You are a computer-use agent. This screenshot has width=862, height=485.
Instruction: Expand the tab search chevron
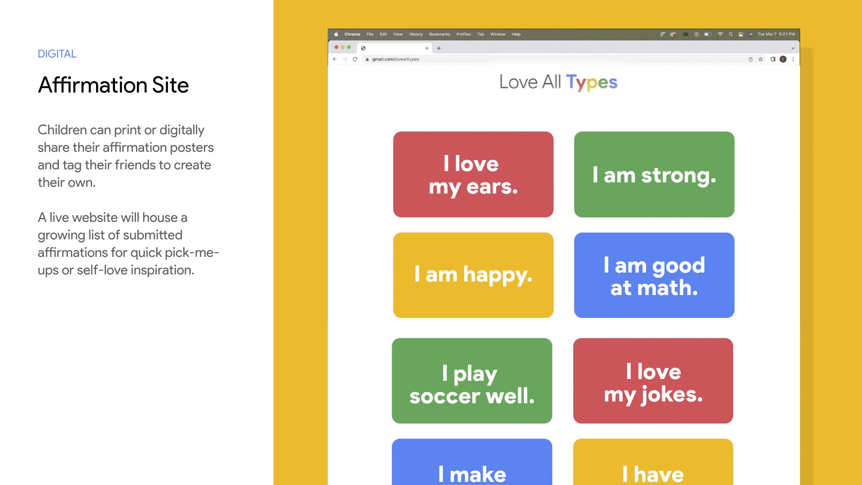[x=793, y=48]
